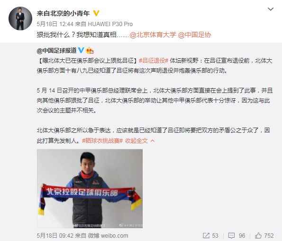Collapse full text via 收起全文
282x241 pixels.
point(136,141)
